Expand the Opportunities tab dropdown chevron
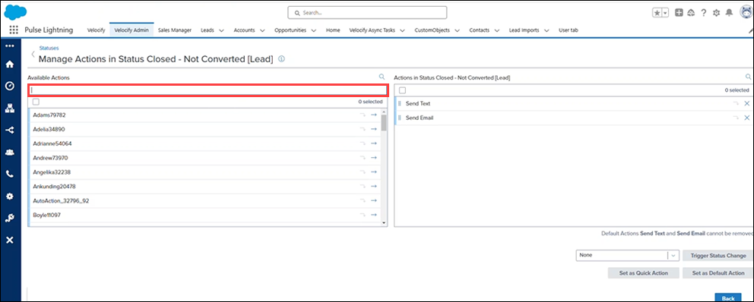 (x=313, y=30)
